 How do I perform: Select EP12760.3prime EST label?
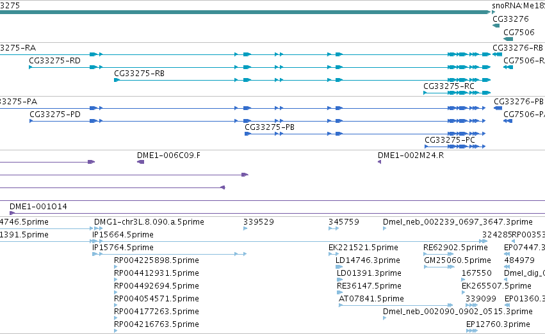coord(498,325)
